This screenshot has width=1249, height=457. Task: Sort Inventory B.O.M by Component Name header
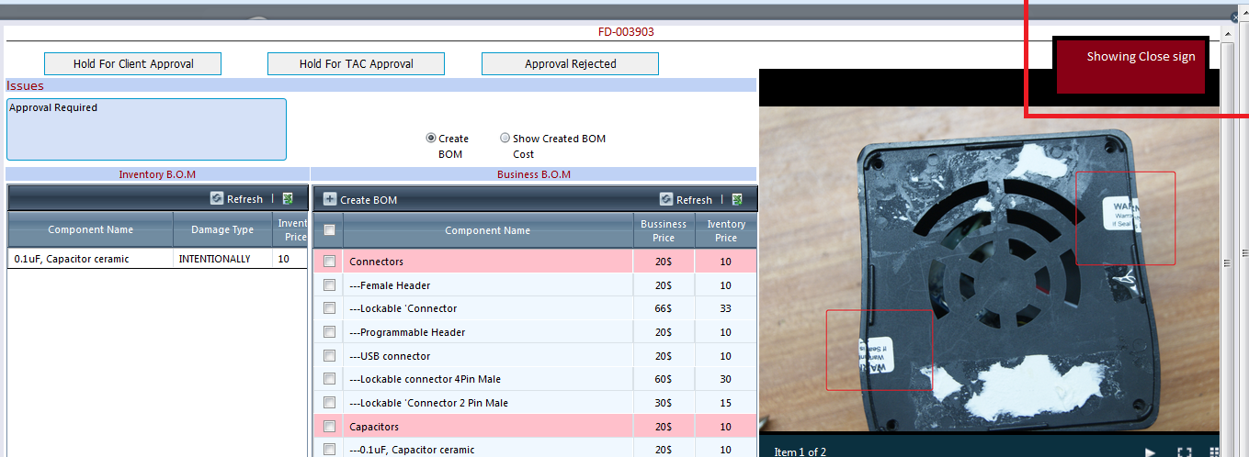click(x=90, y=229)
